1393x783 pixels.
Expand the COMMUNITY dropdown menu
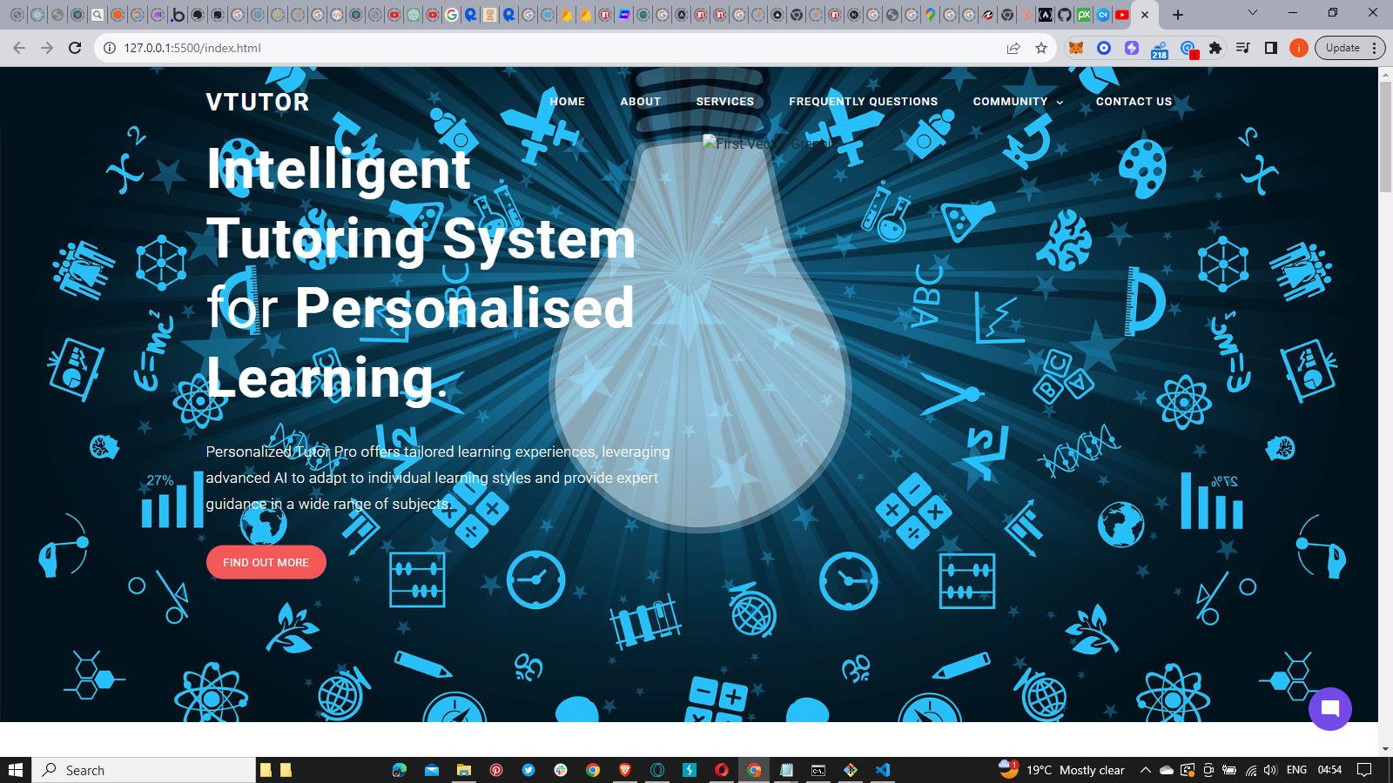point(1018,102)
